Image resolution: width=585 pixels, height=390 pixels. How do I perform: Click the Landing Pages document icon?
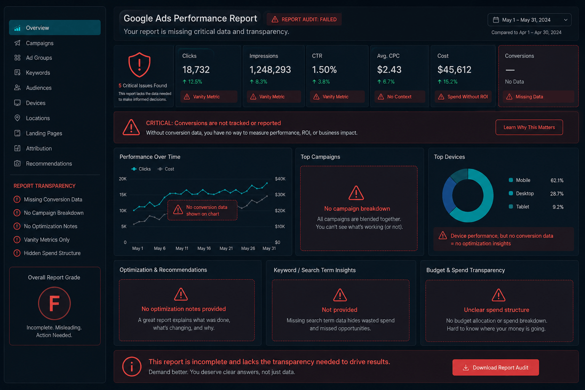point(17,133)
